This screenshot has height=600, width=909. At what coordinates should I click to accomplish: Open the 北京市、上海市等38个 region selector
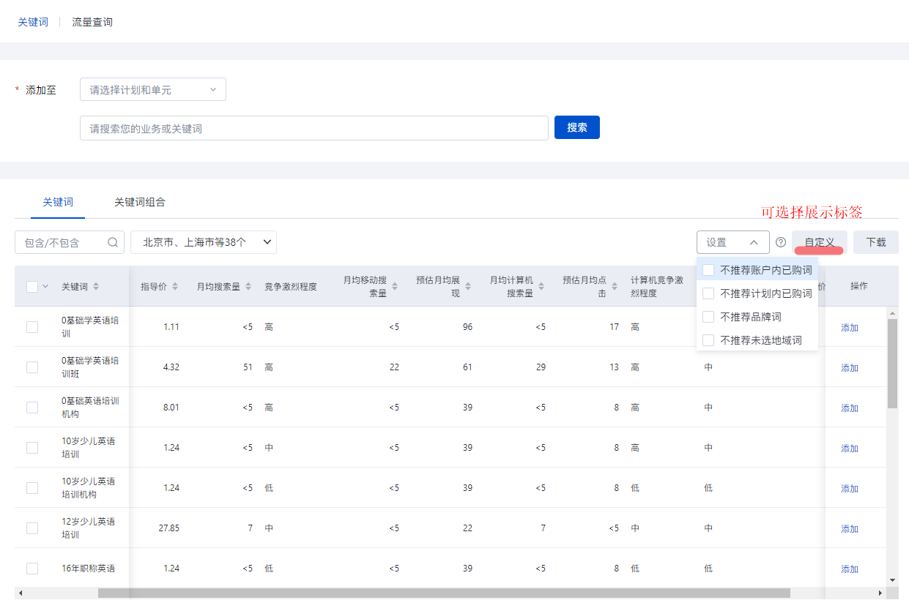(x=203, y=242)
